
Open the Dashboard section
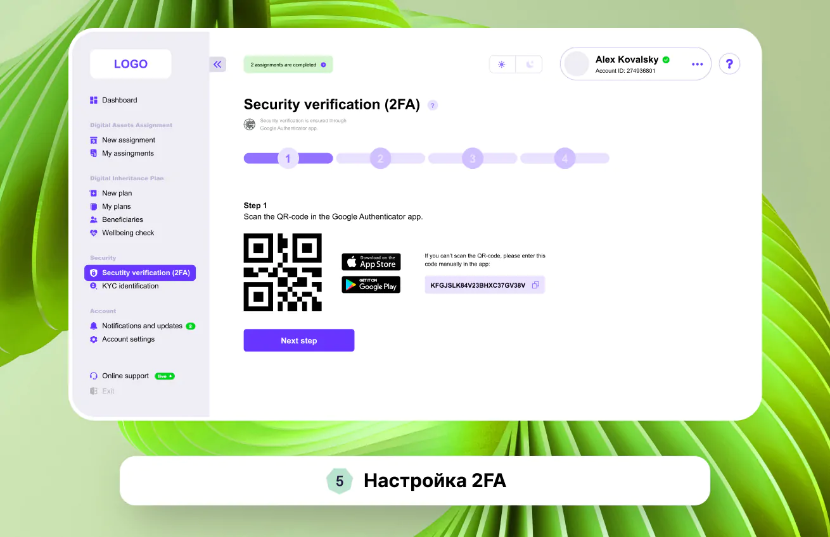[119, 100]
